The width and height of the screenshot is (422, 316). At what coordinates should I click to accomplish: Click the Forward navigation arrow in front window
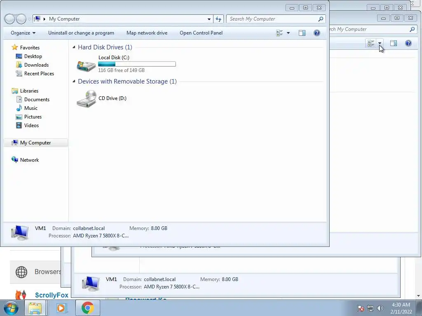click(x=21, y=19)
